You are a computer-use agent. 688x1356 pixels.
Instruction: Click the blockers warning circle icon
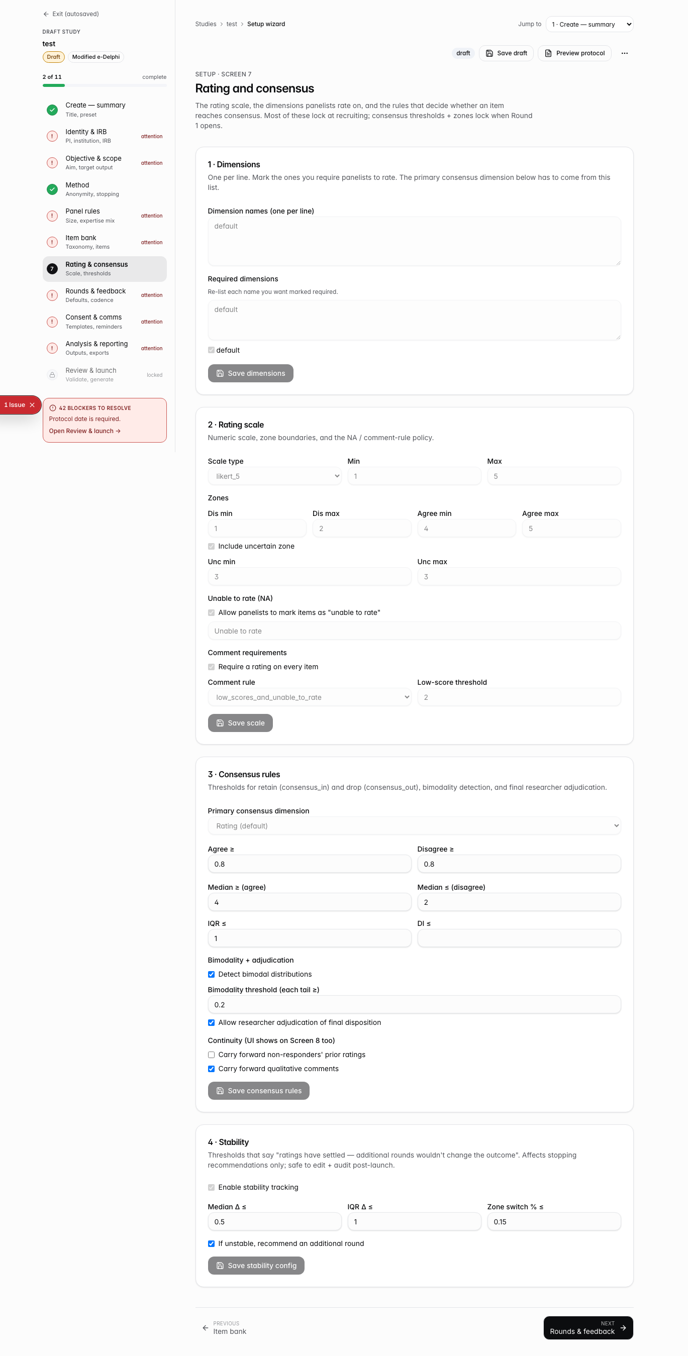(x=53, y=408)
